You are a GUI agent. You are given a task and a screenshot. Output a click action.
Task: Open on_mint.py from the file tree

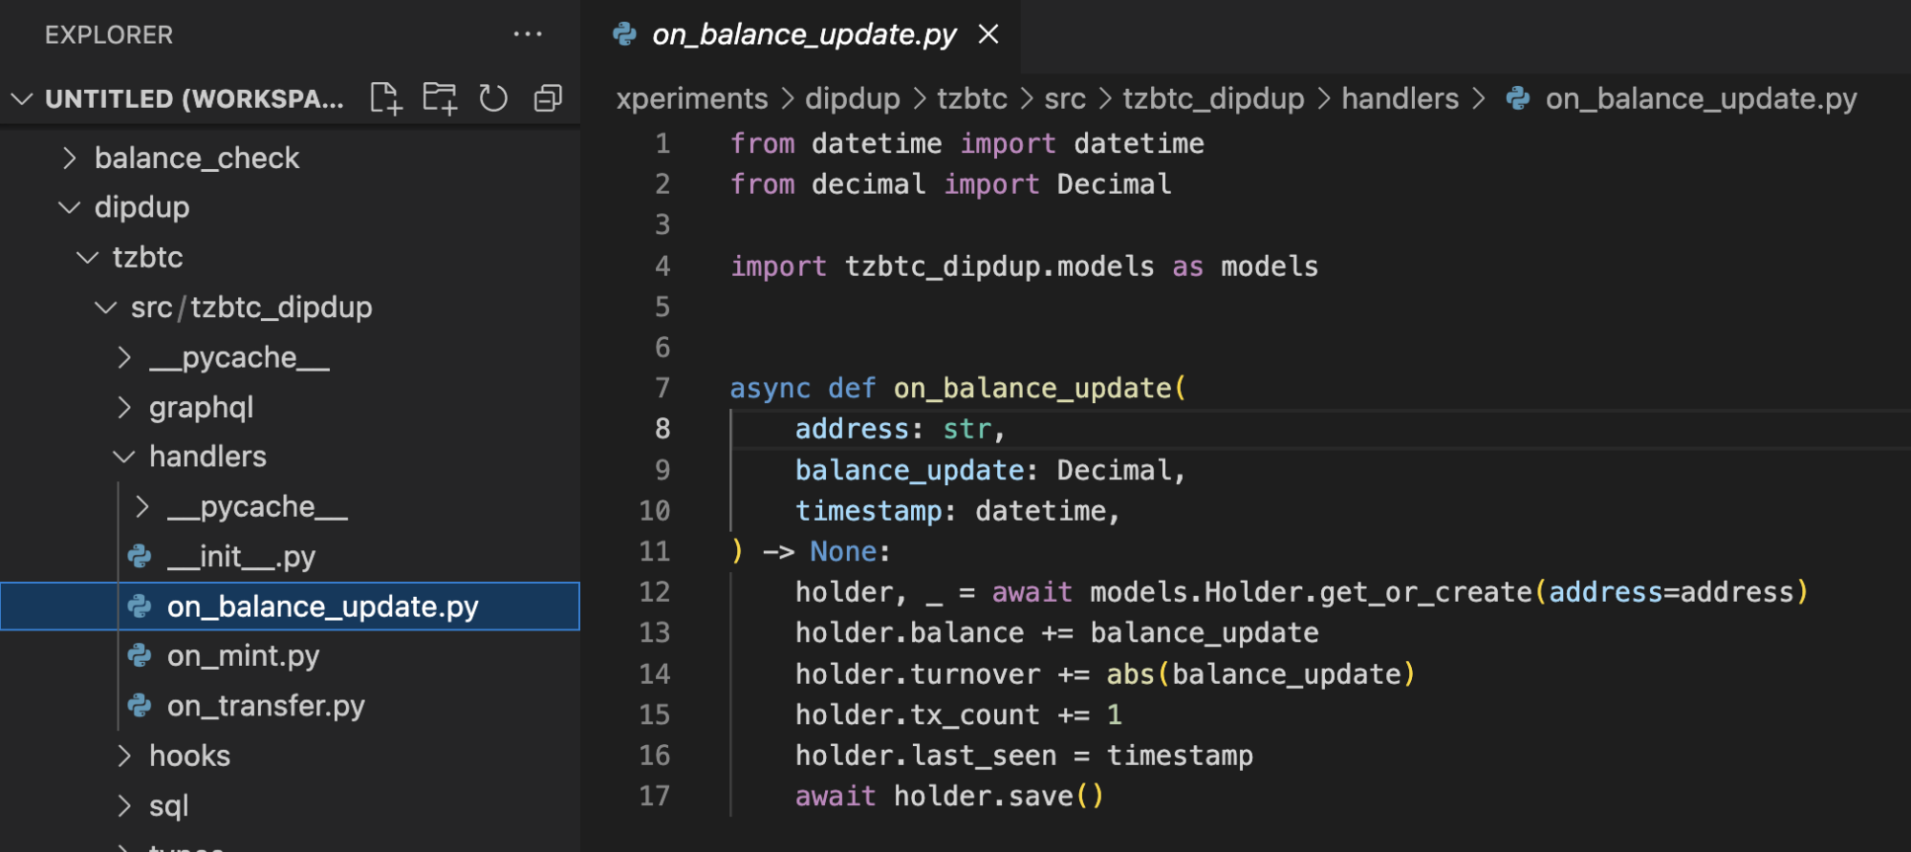[x=243, y=656]
